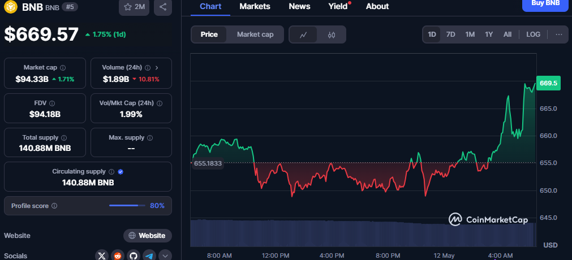Select the candlestick chart type icon
This screenshot has height=260, width=572.
pos(331,34)
